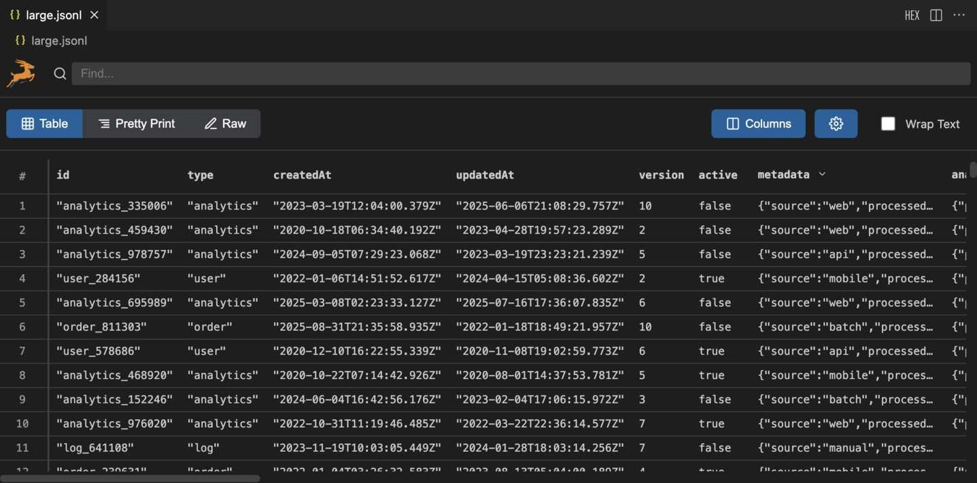Screen dimensions: 977x483
Task: Click the search magnifier icon
Action: [60, 73]
